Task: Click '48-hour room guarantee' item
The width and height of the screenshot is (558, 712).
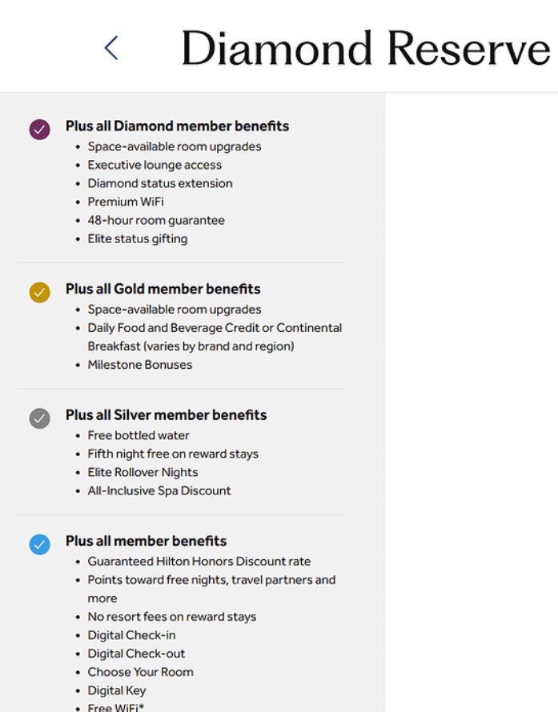Action: point(156,220)
